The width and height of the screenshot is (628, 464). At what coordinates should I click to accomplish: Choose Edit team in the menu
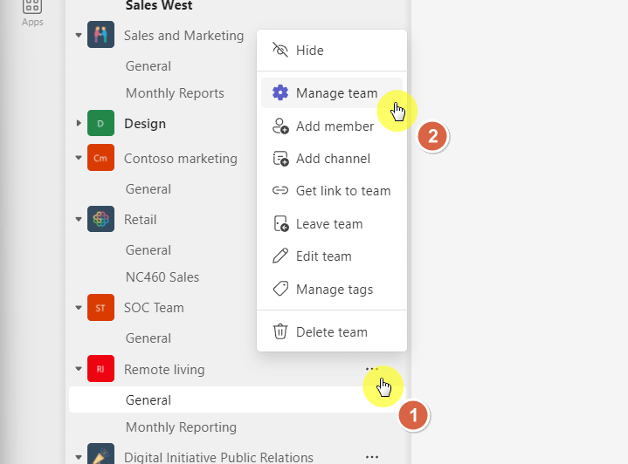coord(332,256)
